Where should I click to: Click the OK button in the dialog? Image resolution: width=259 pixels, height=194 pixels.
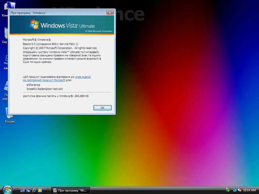(x=102, y=108)
